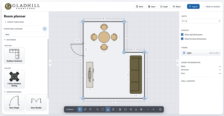Click the print icon in bottom toolbar

[x=141, y=110]
